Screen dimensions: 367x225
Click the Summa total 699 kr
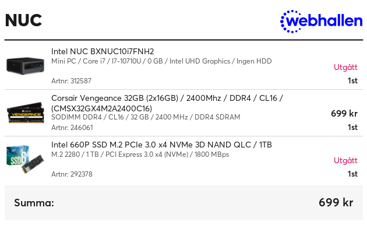click(336, 202)
